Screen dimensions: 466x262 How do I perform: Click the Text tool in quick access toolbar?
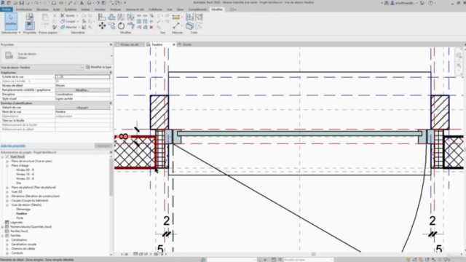[x=82, y=3]
